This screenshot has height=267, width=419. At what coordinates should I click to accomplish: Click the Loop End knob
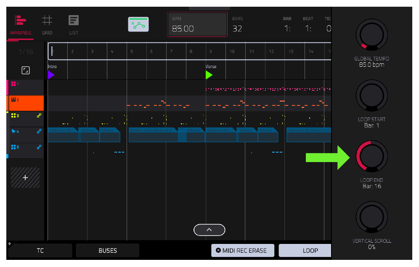coord(372,156)
